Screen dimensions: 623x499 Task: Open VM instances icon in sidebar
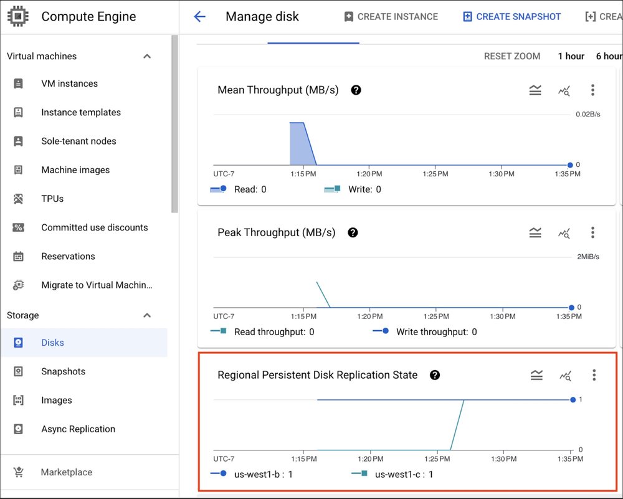[18, 83]
